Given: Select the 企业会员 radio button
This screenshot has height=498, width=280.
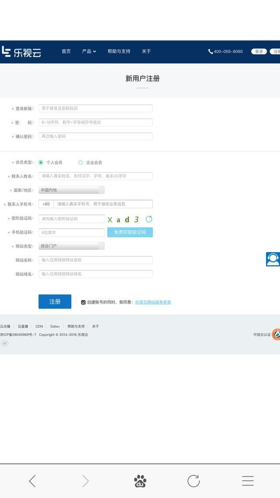Looking at the screenshot, I should (80, 162).
